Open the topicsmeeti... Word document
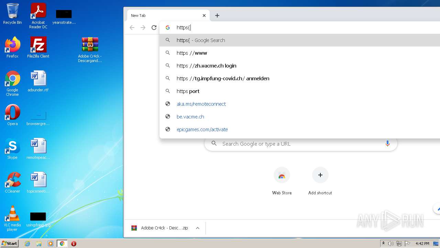 [x=38, y=183]
